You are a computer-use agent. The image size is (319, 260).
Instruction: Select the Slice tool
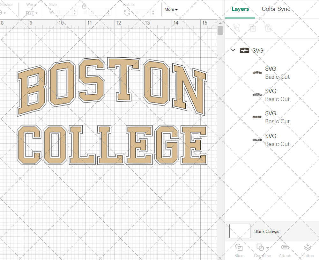click(x=239, y=250)
